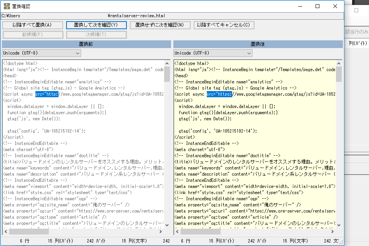Click <meta charset="utf-8"> line in 置換後 pane
The image size is (369, 246).
tap(199, 150)
